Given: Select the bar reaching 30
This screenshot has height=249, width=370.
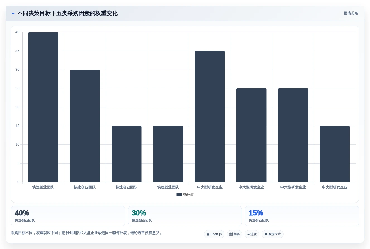Looking at the screenshot, I should [x=85, y=126].
